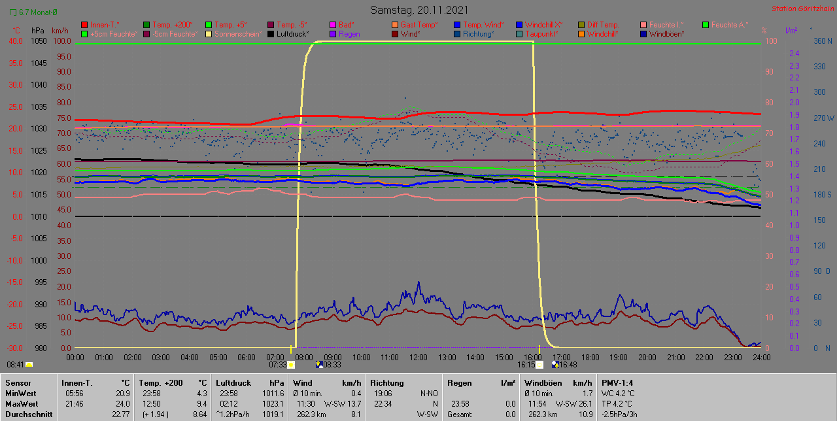The height and width of the screenshot is (421, 837).
Task: Select the -5cm Feuchte legend label
Action: click(174, 33)
